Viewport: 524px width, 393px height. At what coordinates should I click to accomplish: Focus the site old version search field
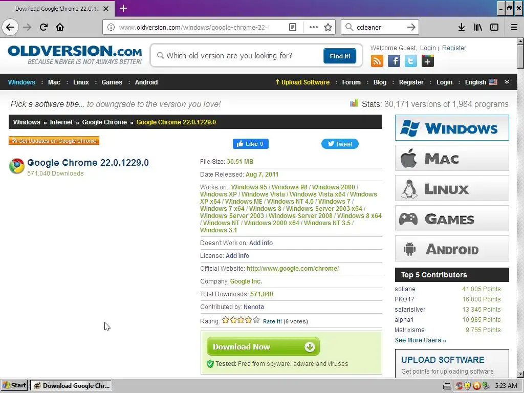click(239, 56)
